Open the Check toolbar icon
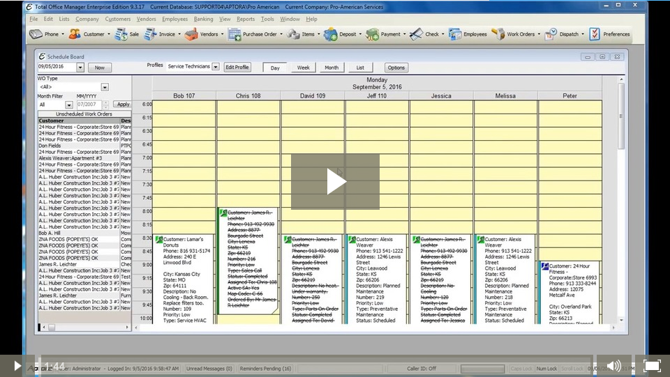The width and height of the screenshot is (670, 377). (416, 34)
